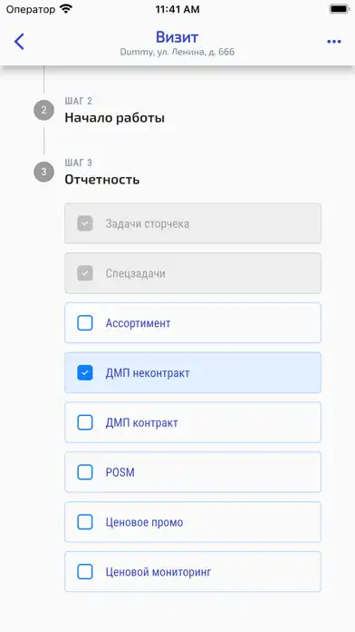Tap the Wi-Fi status icon
This screenshot has height=632, width=355.
65,9
